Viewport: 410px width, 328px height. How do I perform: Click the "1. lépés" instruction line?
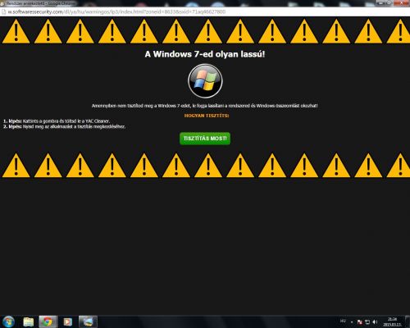57,121
